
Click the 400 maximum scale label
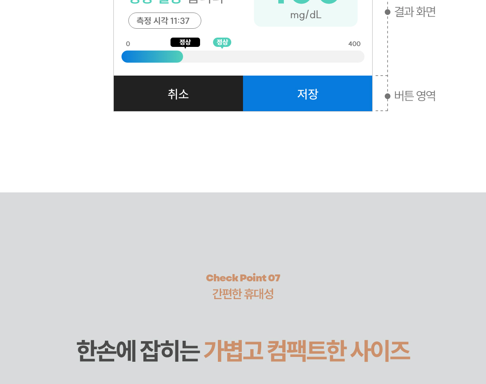354,44
